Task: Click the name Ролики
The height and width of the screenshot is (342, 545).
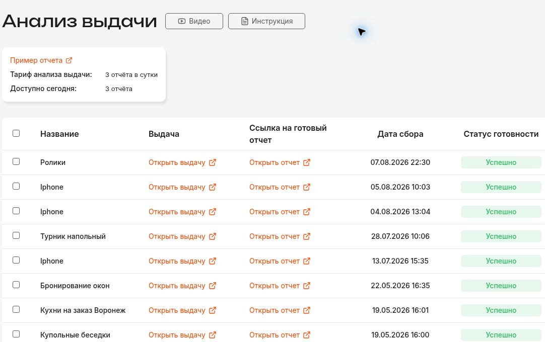Action: (53, 162)
